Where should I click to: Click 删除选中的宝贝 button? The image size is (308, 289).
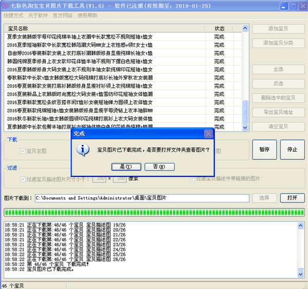[278, 98]
